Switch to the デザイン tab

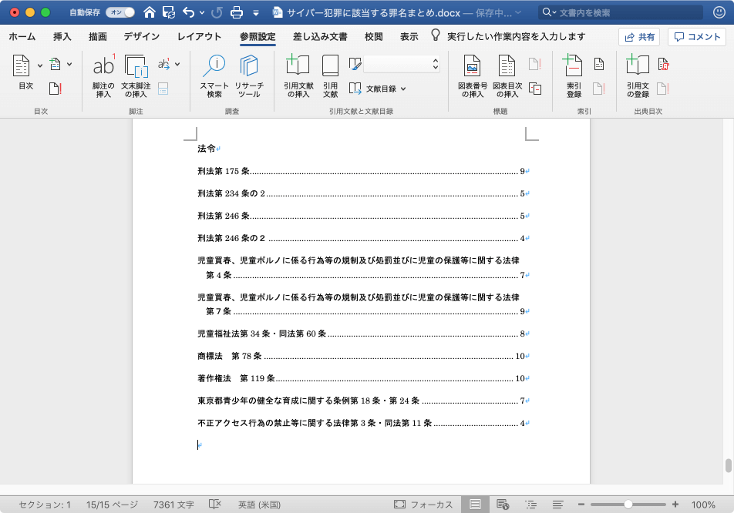point(142,36)
